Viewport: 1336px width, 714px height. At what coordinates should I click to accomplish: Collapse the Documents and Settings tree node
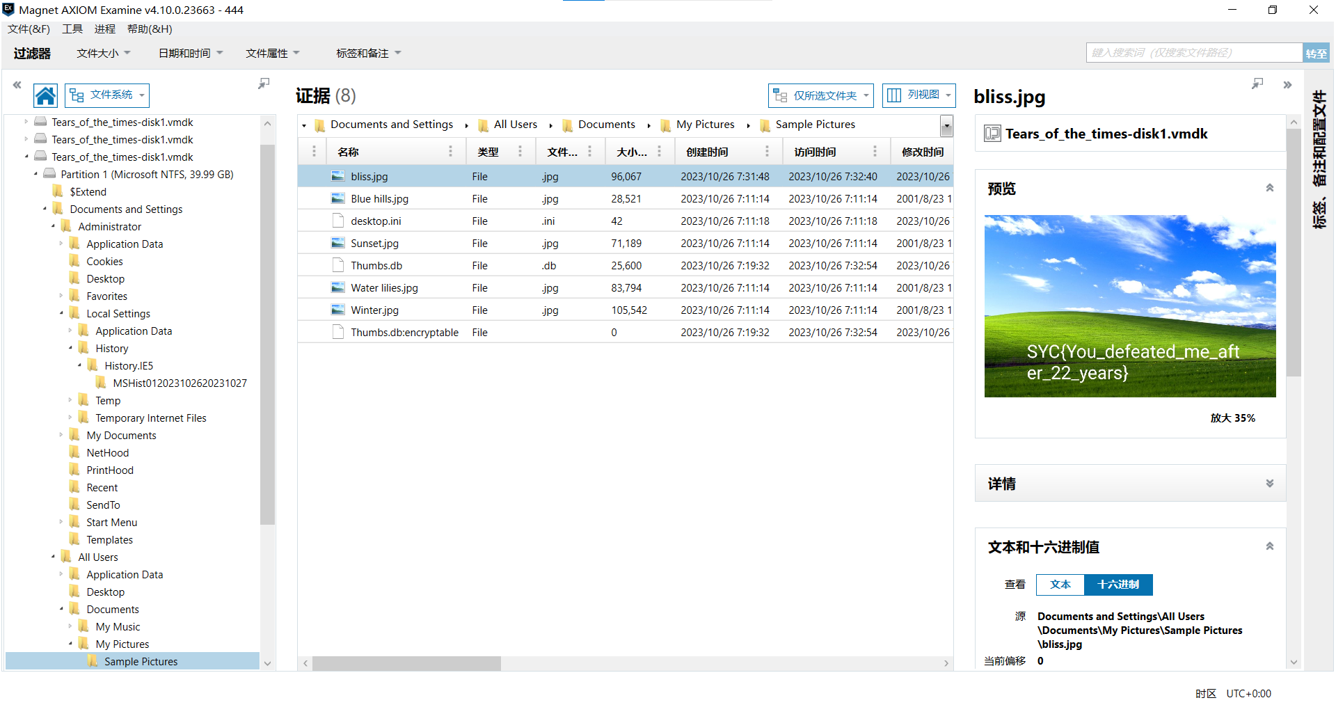pos(45,209)
